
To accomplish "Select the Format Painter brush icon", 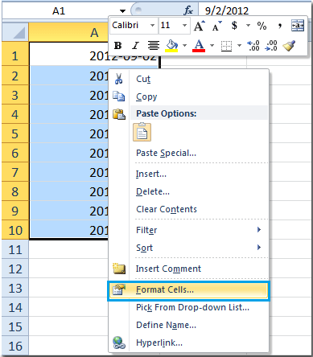I will tap(289, 46).
